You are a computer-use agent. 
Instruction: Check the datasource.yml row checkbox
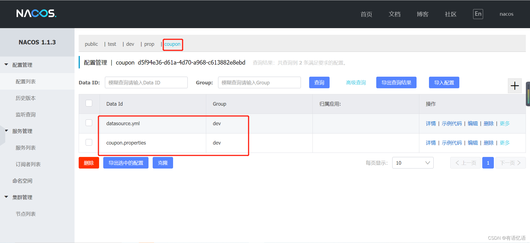pos(89,123)
